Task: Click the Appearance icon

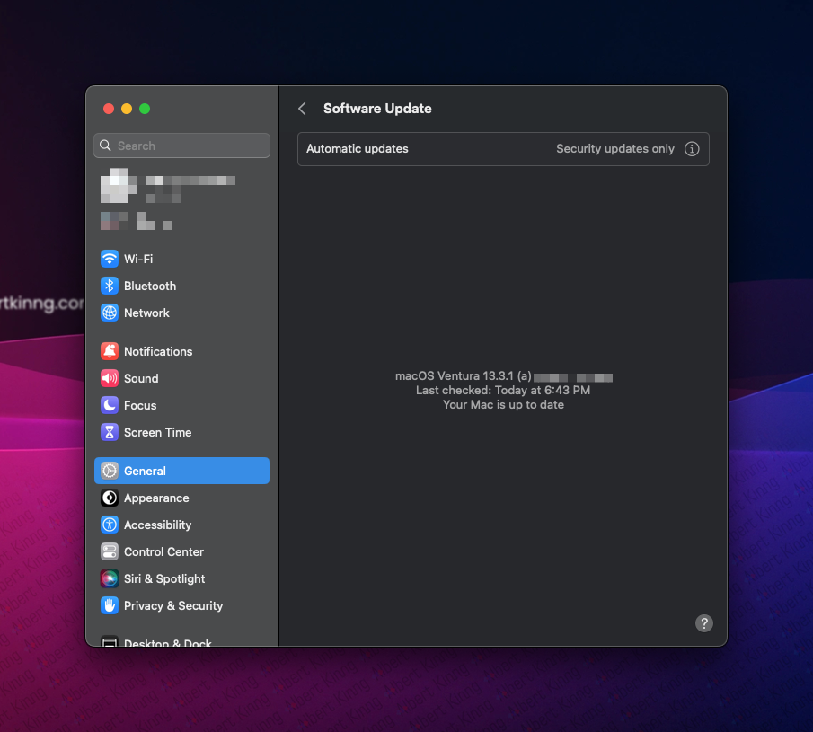Action: [x=110, y=498]
